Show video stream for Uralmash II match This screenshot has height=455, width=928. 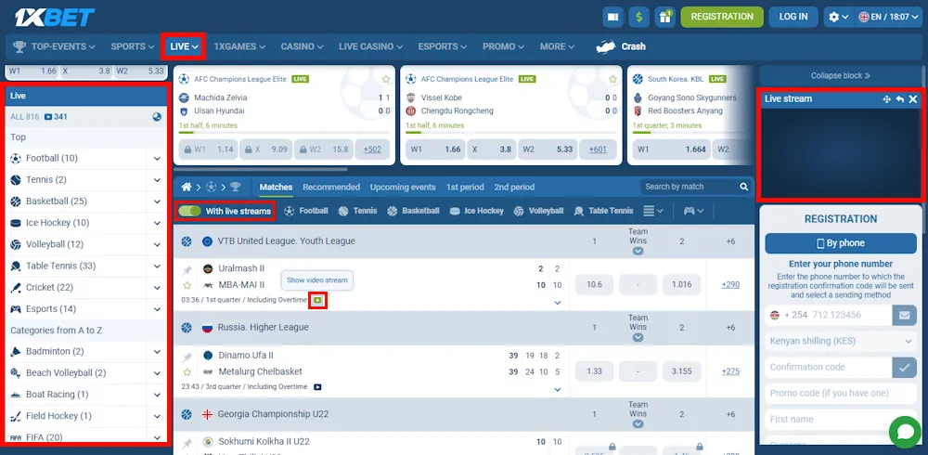(317, 300)
